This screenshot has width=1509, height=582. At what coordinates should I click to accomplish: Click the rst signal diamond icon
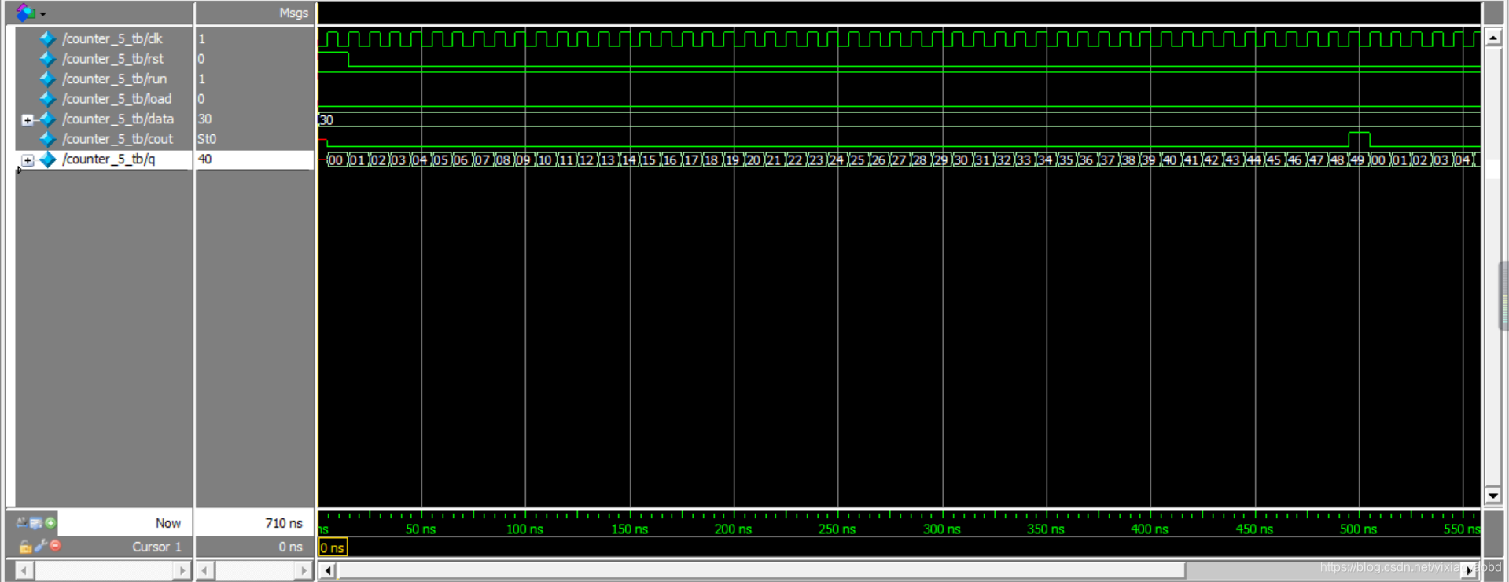click(48, 59)
